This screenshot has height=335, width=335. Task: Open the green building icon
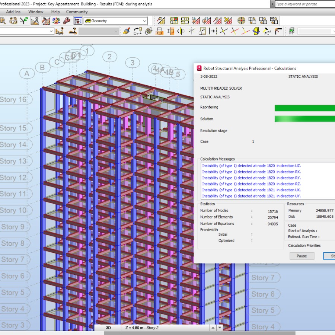click(x=291, y=31)
